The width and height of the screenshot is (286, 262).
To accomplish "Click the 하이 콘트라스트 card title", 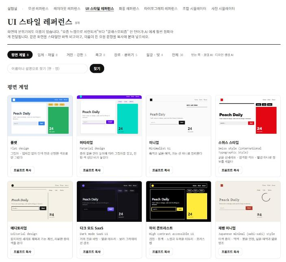I will pos(161,228).
